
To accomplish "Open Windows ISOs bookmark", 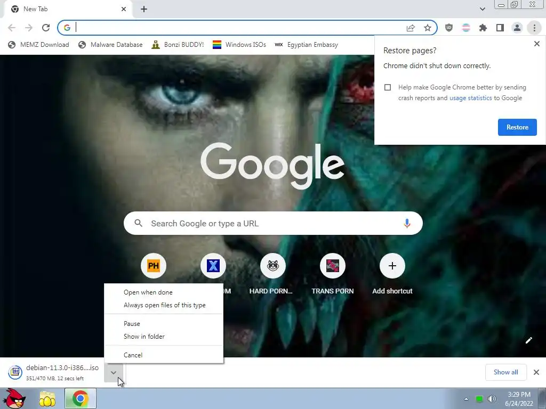I will 239,45.
